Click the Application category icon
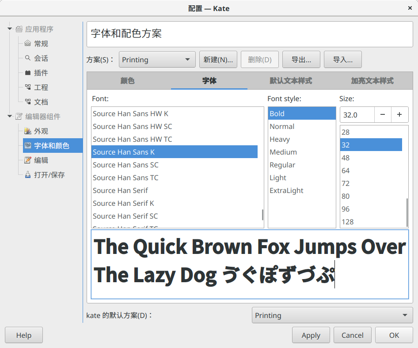418x348 pixels. pyautogui.click(x=19, y=29)
